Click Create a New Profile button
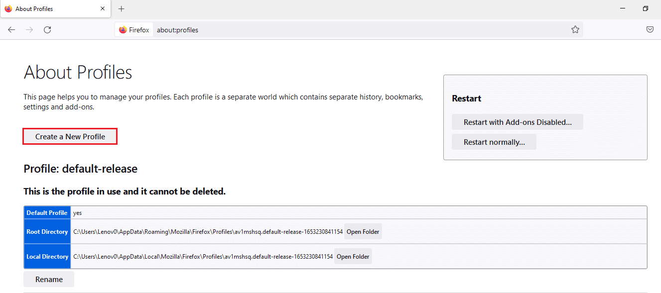Image resolution: width=661 pixels, height=293 pixels. [x=70, y=136]
